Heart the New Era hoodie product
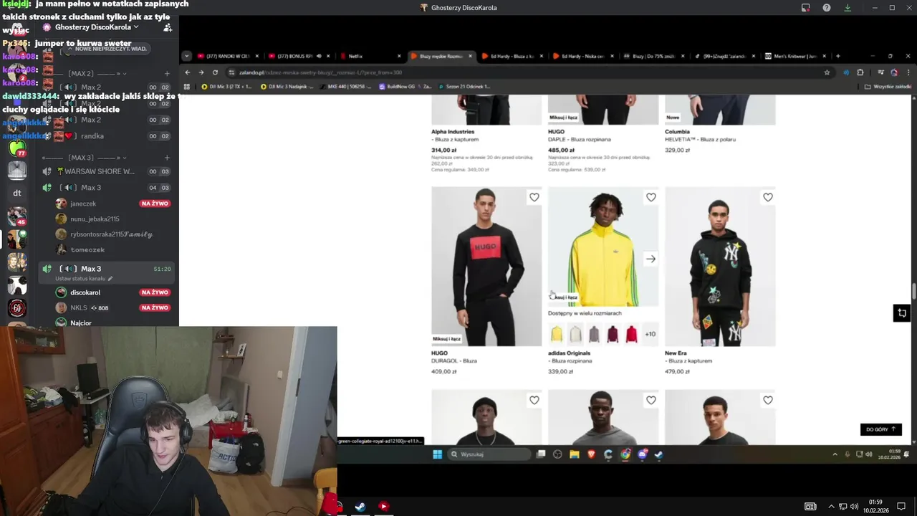 [x=767, y=197]
